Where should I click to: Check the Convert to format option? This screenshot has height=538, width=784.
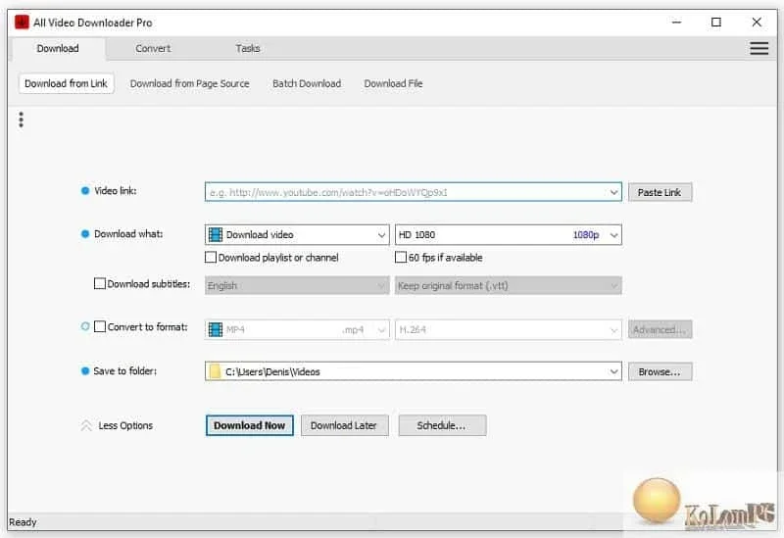click(100, 326)
